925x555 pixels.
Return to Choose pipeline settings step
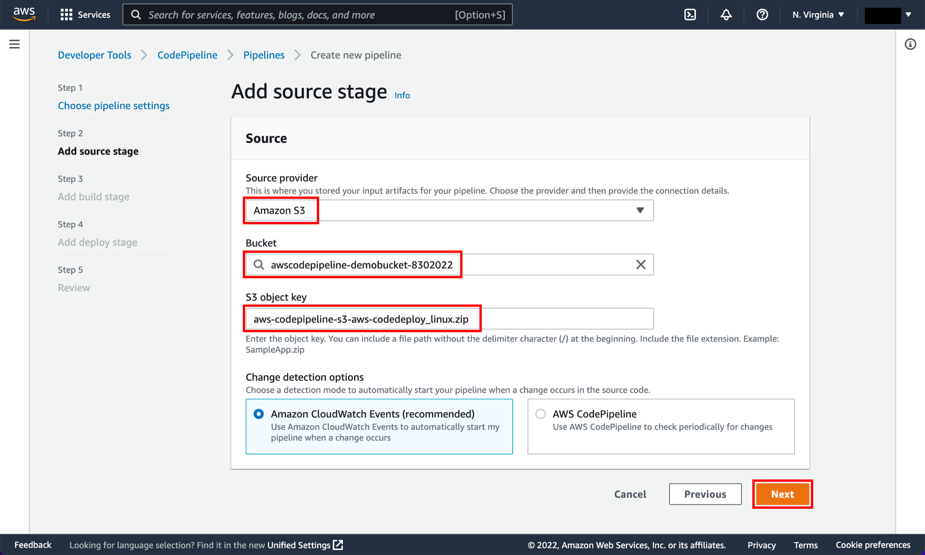pos(114,106)
